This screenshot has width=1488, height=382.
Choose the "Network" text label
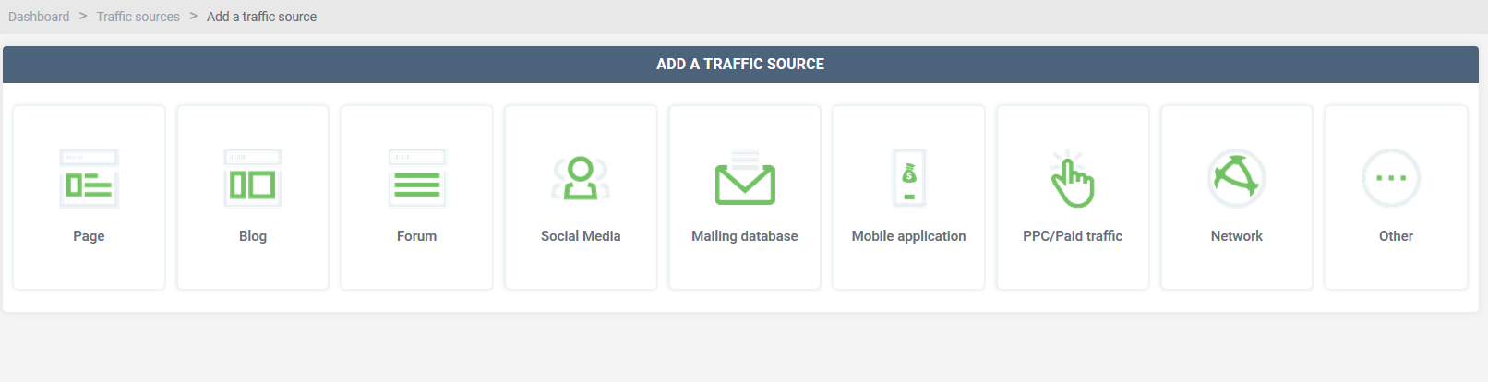[1237, 236]
